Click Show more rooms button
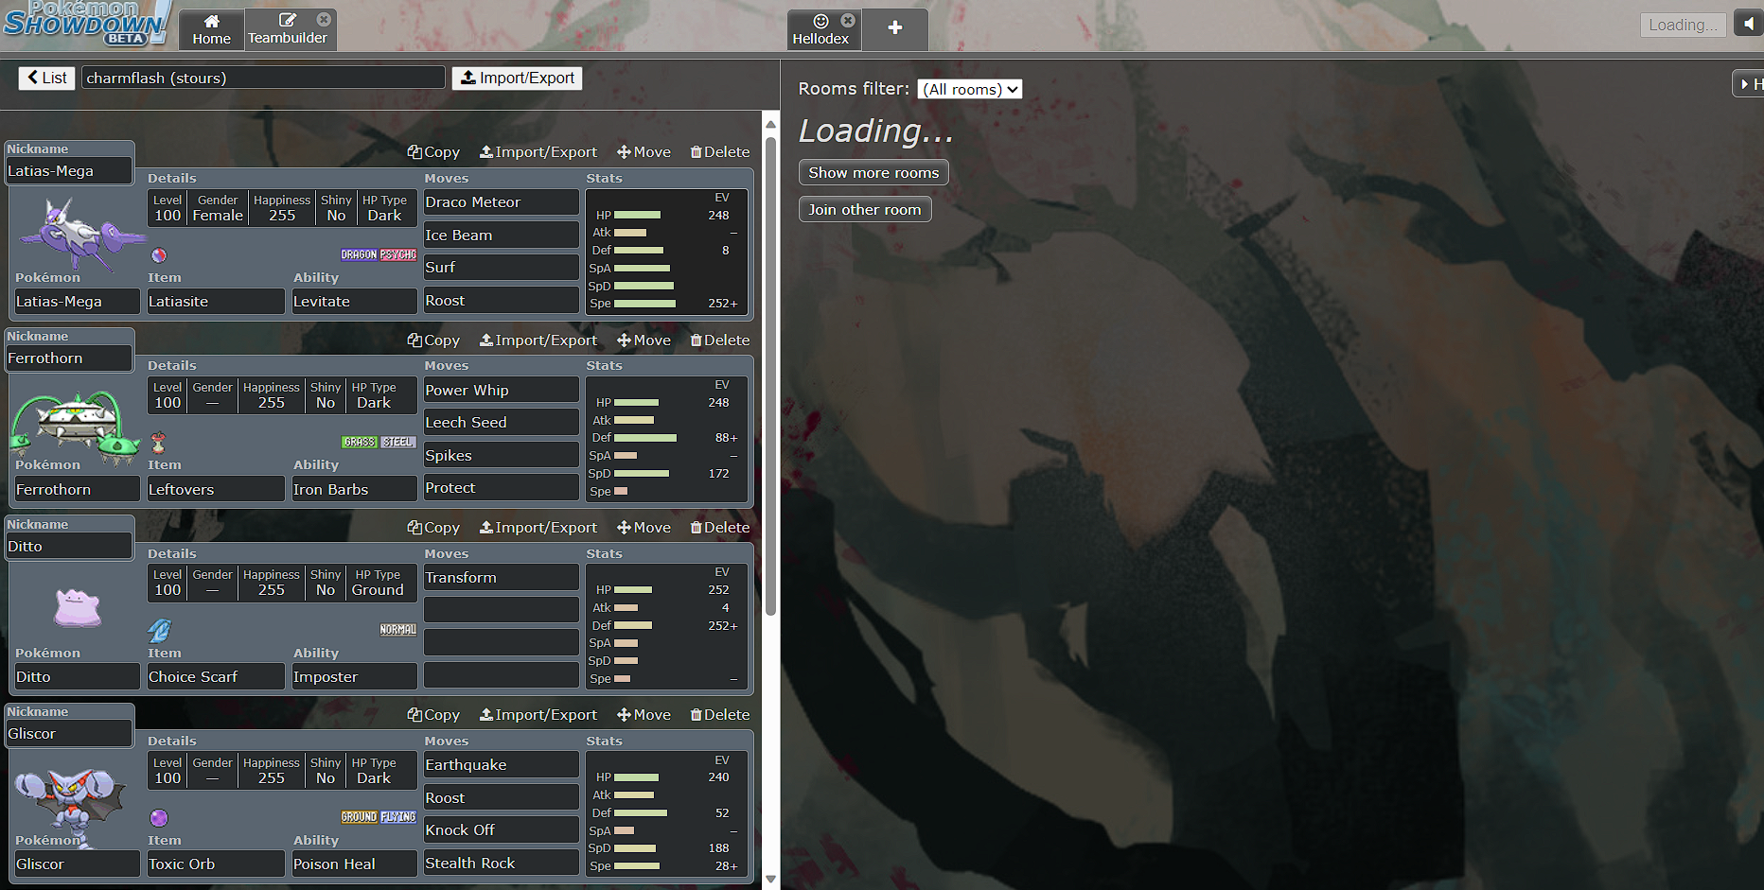 pyautogui.click(x=873, y=172)
